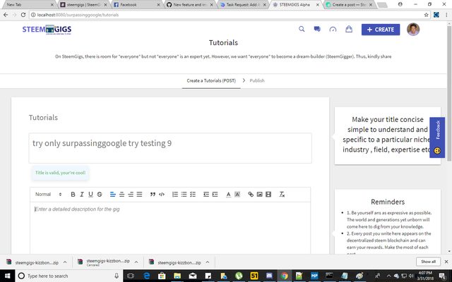
Task: Toggle bold formatting in editor toolbar
Action: [73, 195]
